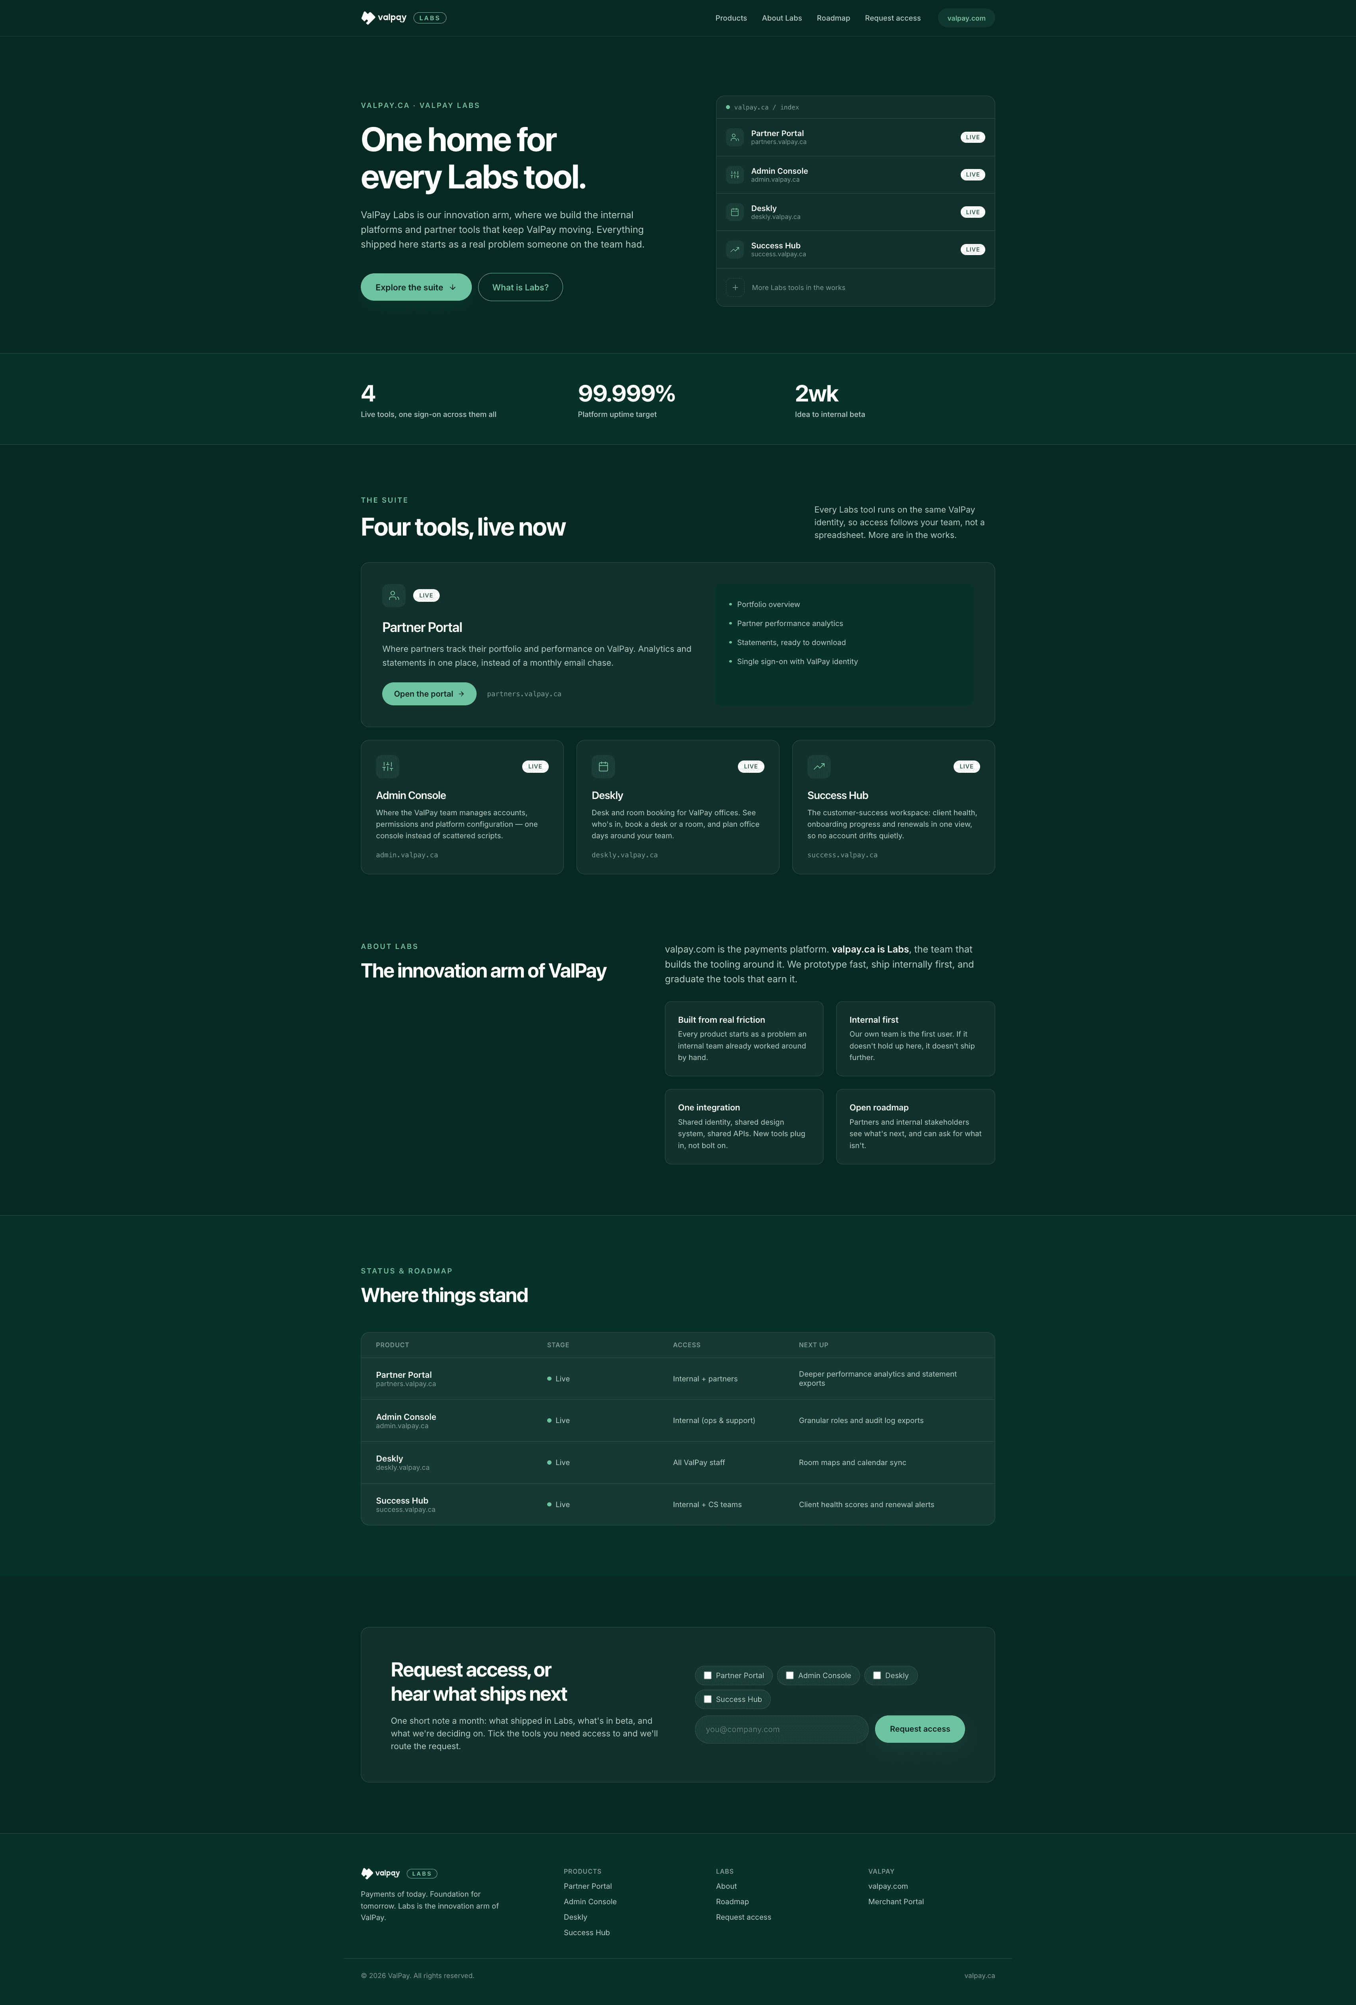This screenshot has width=1356, height=2005.
Task: Open About Labs in the top navigation
Action: (782, 18)
